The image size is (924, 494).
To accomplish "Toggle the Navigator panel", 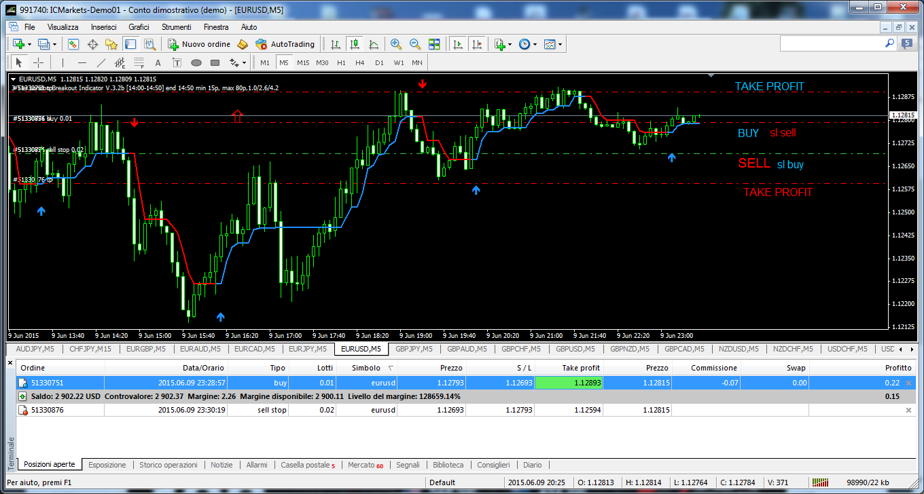I will (111, 44).
